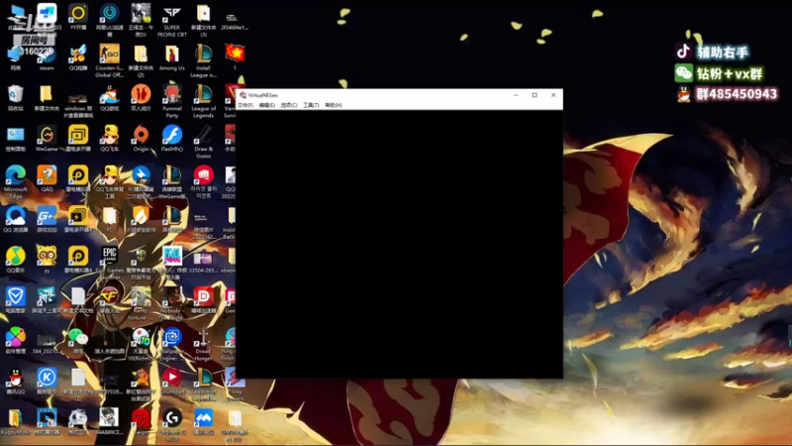Select the Recycle Bin desktop icon
Screen dimensions: 792x446
15,98
